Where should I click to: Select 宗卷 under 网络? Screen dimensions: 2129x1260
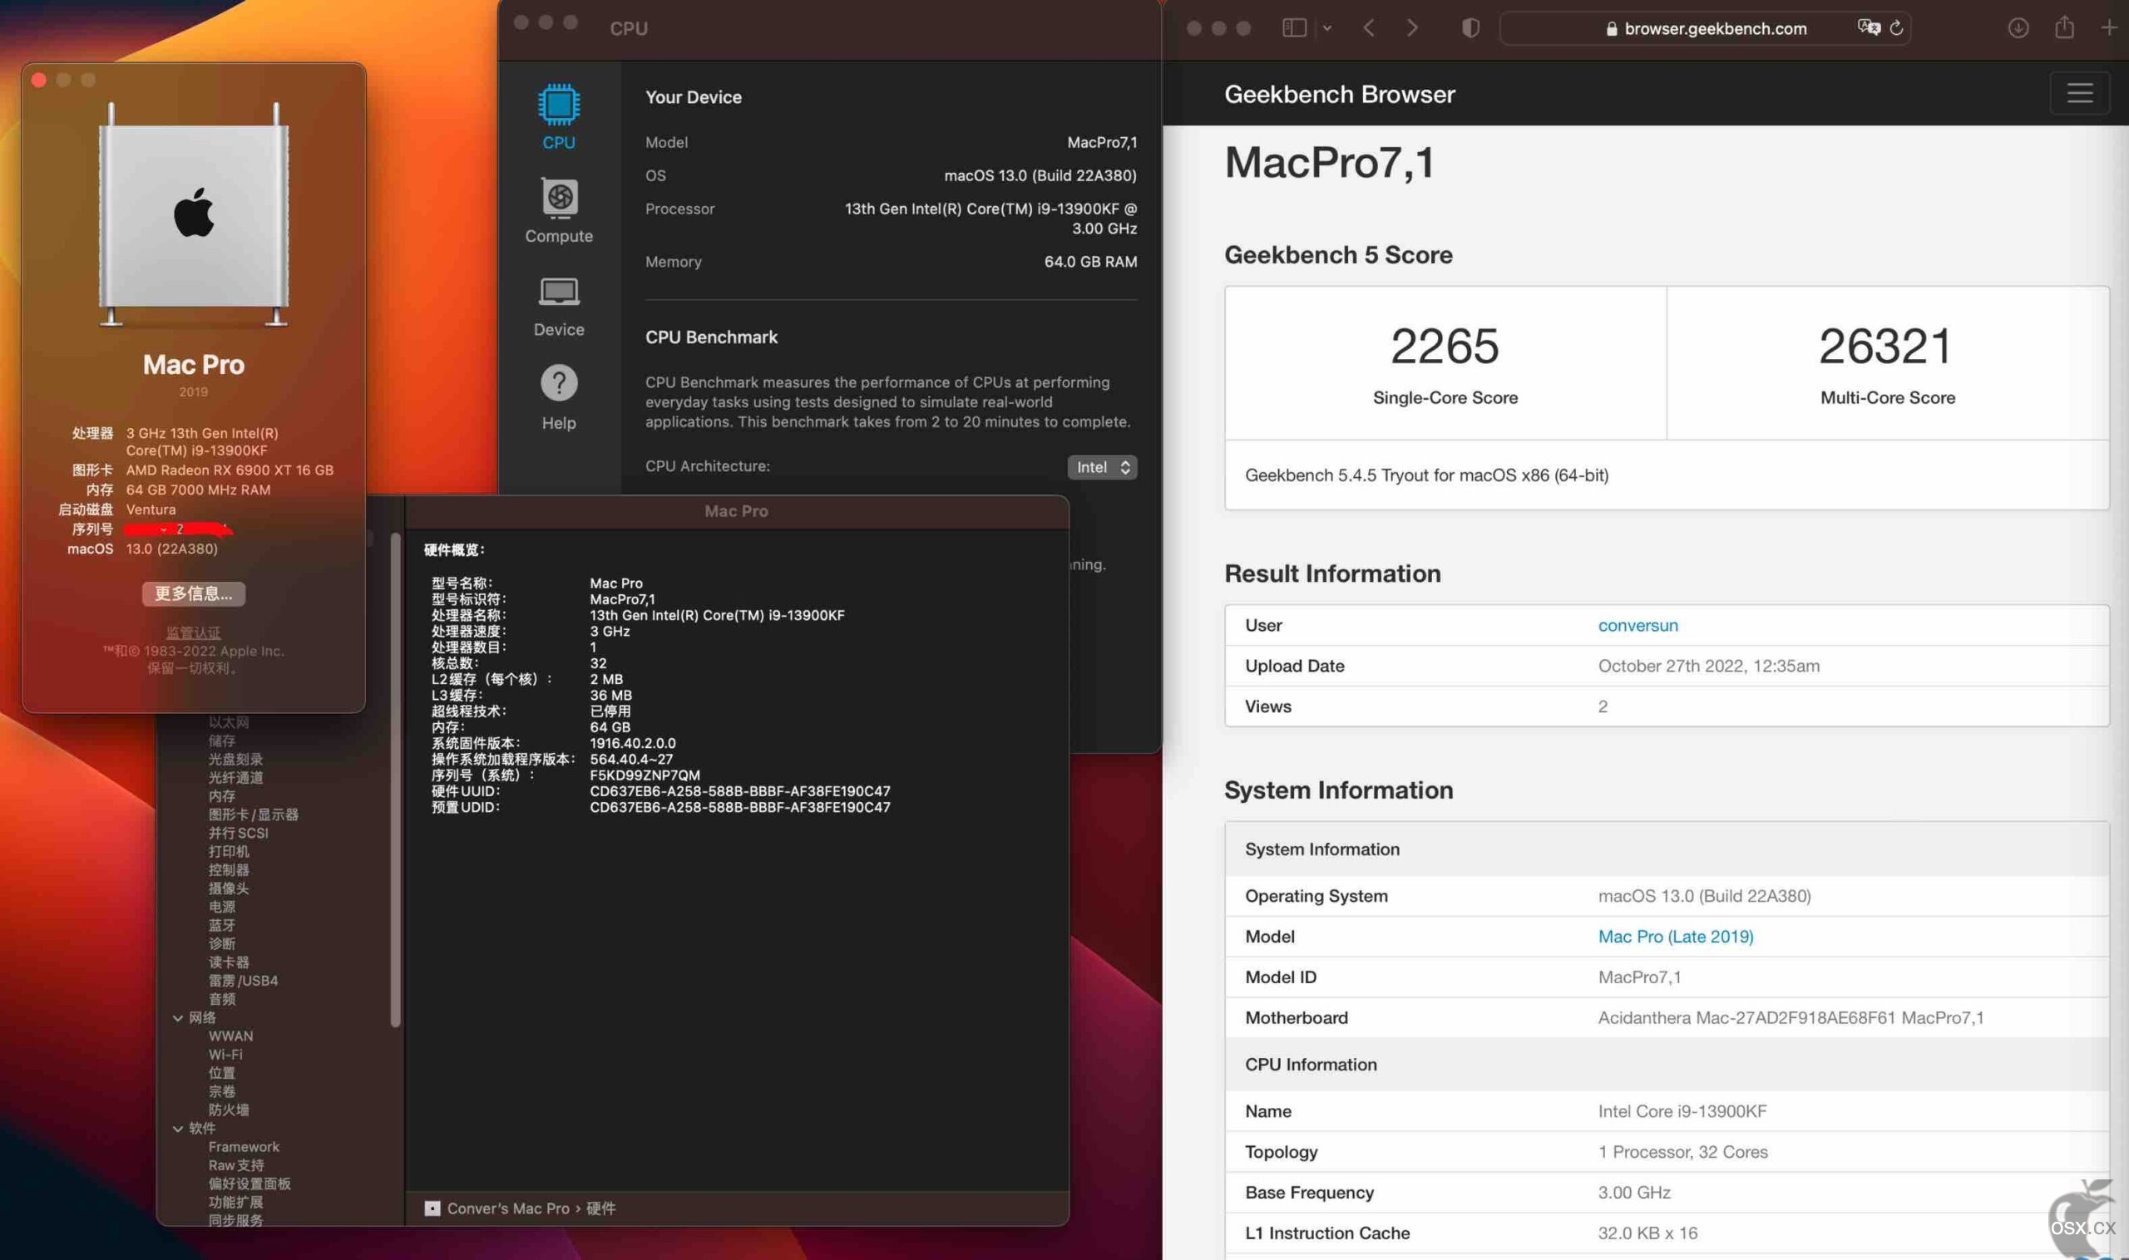pos(222,1091)
